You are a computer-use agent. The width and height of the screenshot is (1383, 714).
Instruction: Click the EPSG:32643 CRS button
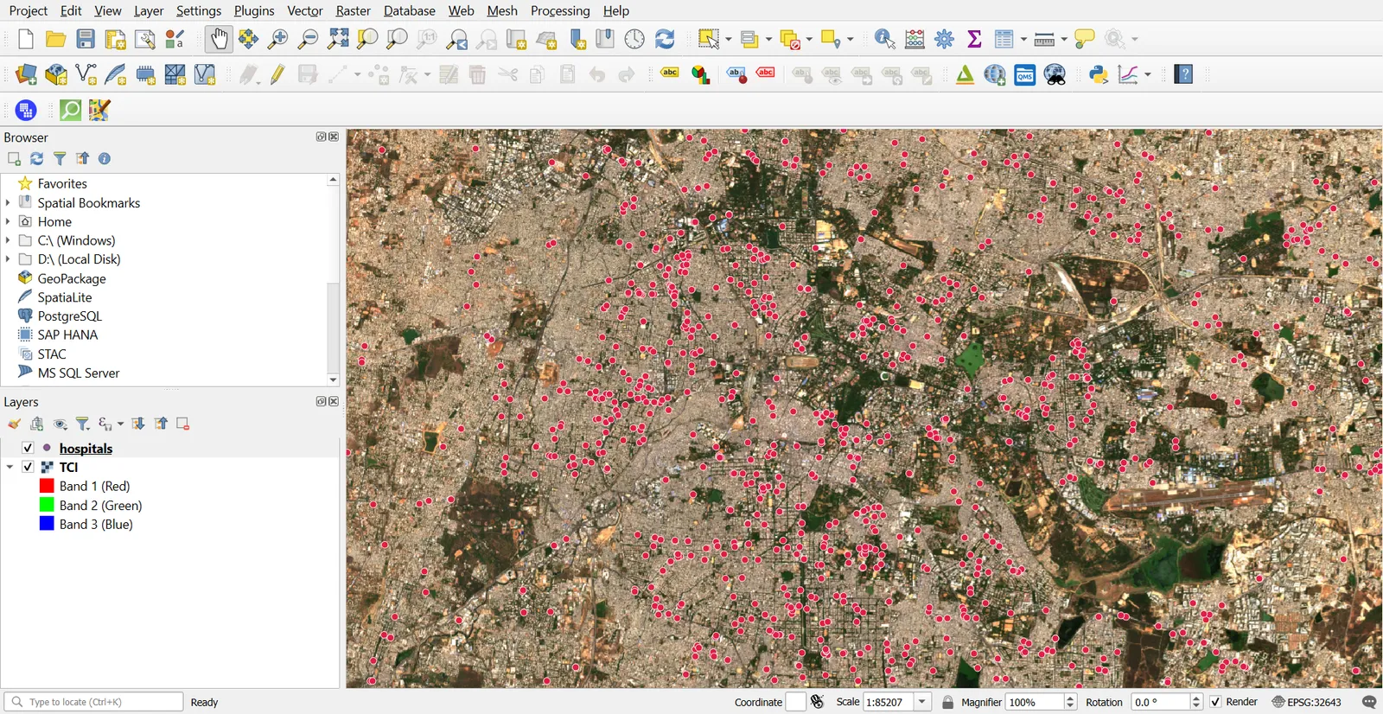1306,702
